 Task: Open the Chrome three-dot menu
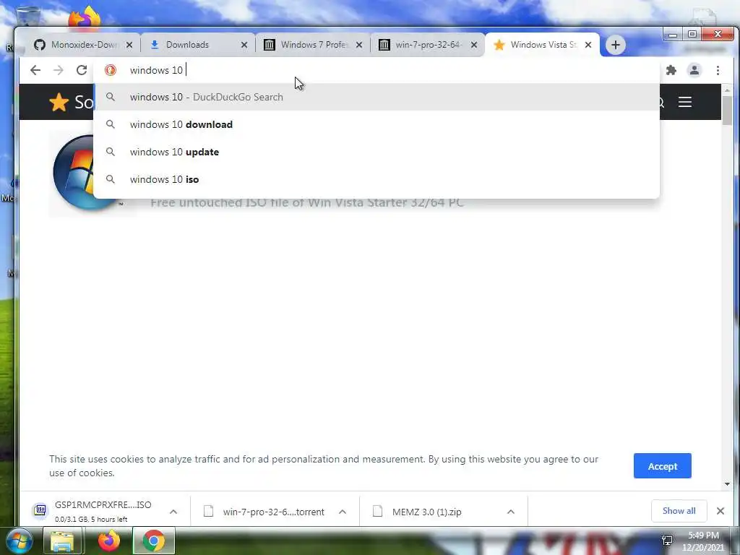tap(718, 70)
